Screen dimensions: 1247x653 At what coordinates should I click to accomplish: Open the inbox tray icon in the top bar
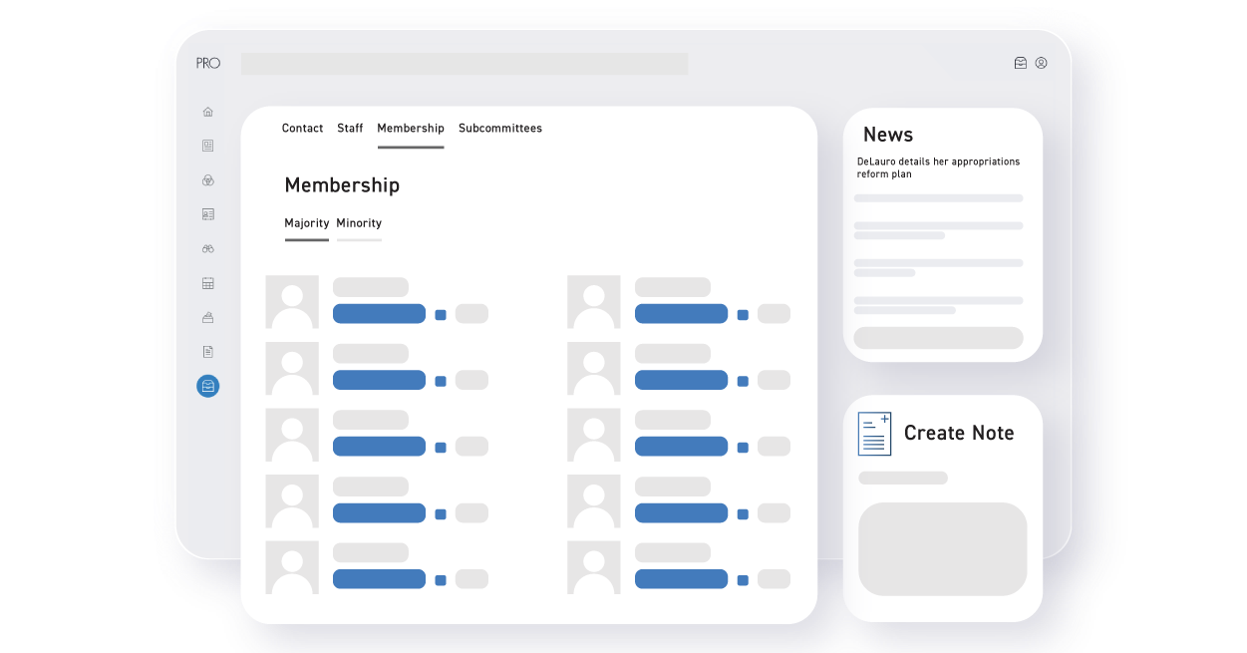1020,62
